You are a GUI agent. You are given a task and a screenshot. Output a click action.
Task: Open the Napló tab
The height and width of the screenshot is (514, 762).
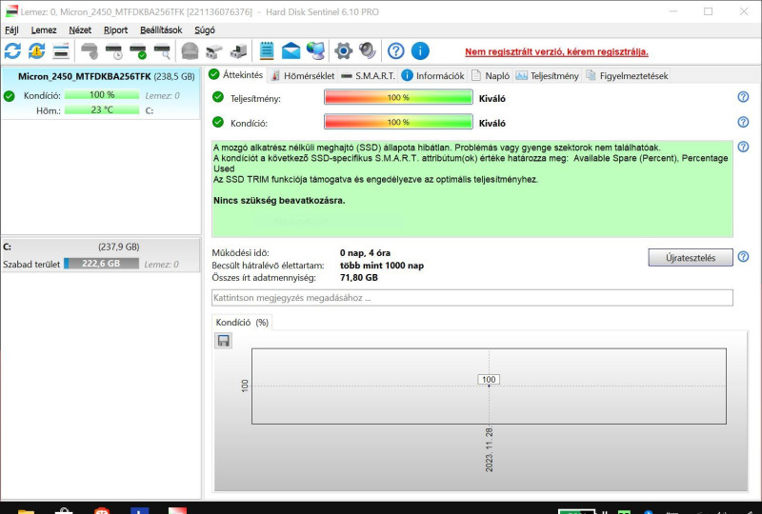pos(491,76)
